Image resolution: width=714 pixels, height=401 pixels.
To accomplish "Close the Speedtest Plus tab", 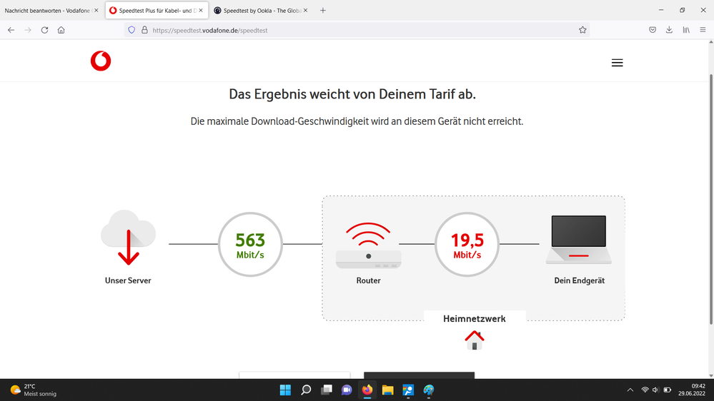I will [x=201, y=11].
